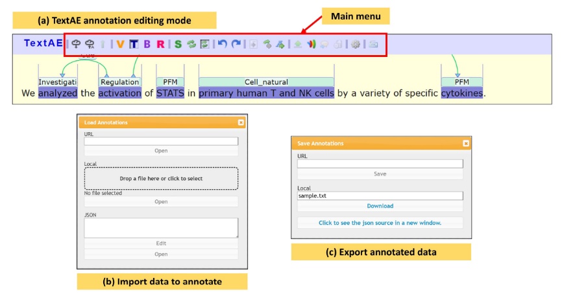Click the bottom Open button under JSON Edit
564x296 pixels.
coord(161,254)
